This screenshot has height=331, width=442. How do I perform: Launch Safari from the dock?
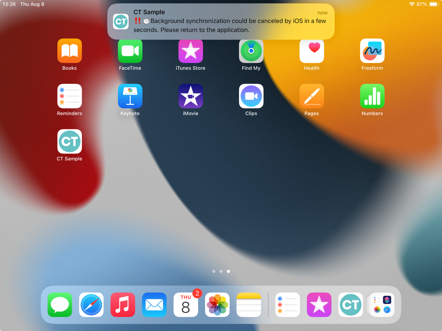(91, 304)
